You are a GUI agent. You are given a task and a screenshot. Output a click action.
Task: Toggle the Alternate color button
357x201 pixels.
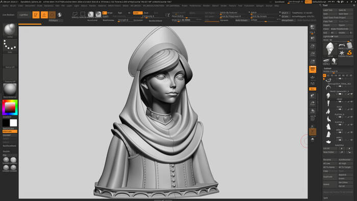(x=10, y=131)
